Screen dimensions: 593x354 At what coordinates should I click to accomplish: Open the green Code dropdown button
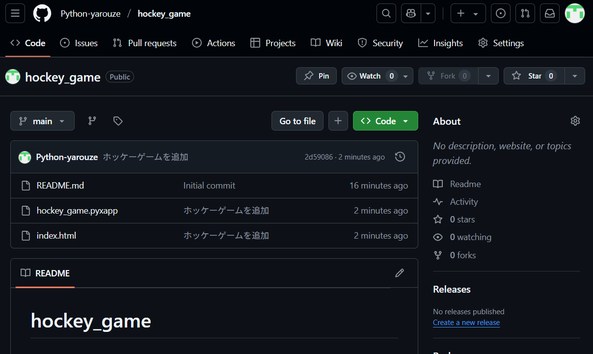click(x=385, y=121)
